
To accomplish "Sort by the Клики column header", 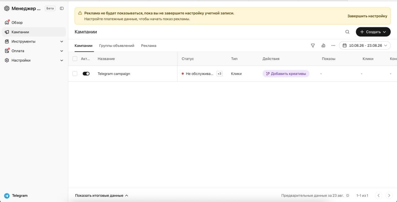I will 368,59.
